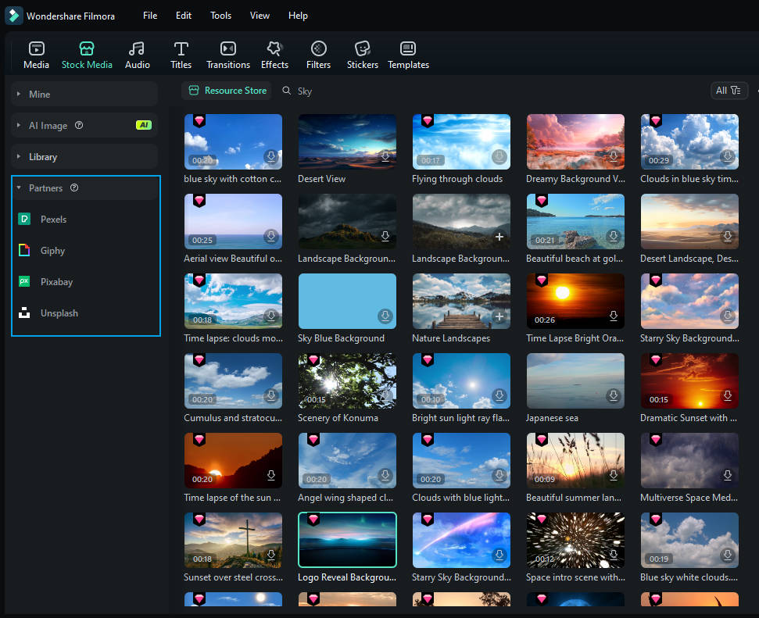Expand the Mine section

(84, 95)
